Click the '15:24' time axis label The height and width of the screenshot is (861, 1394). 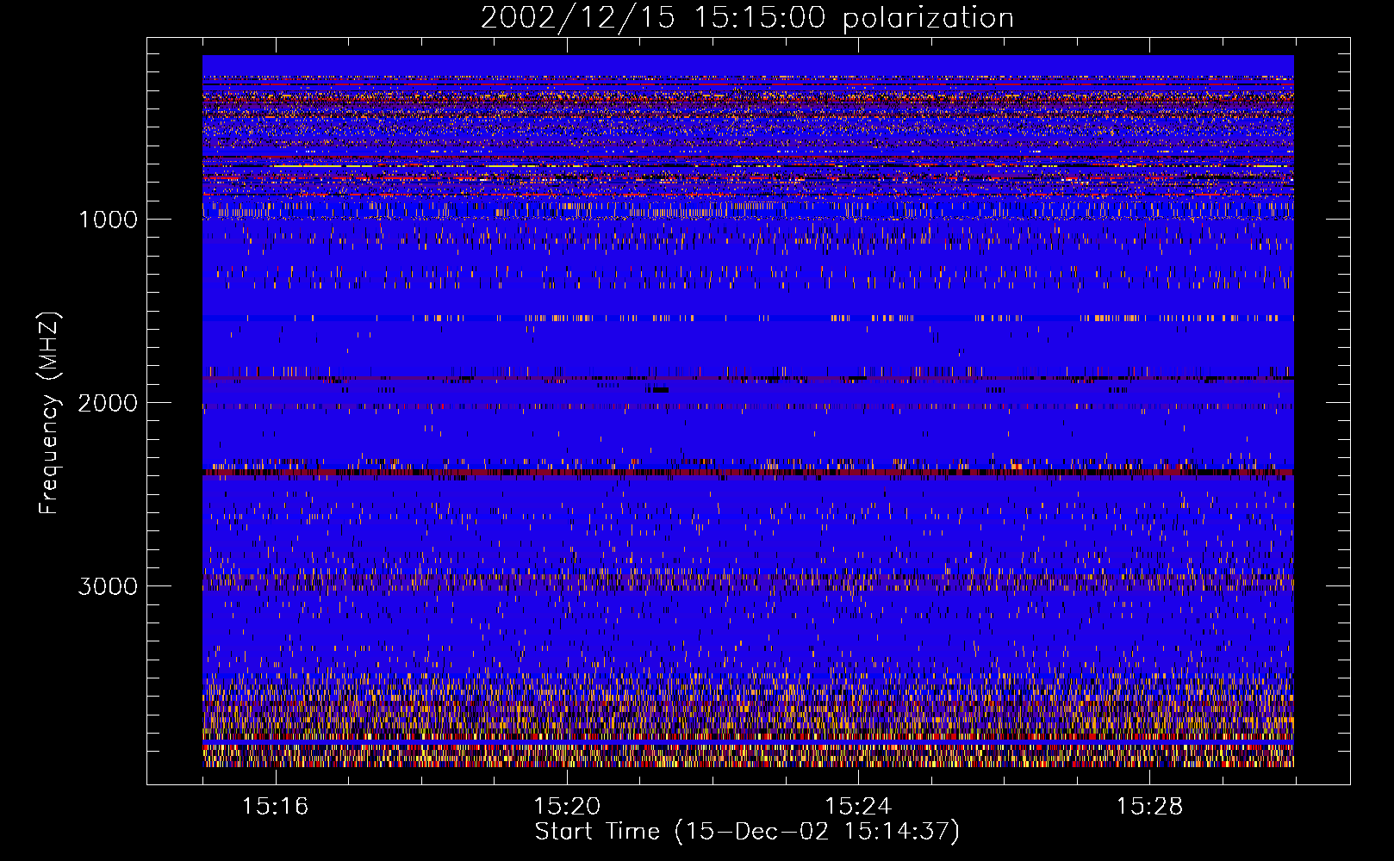pos(858,807)
